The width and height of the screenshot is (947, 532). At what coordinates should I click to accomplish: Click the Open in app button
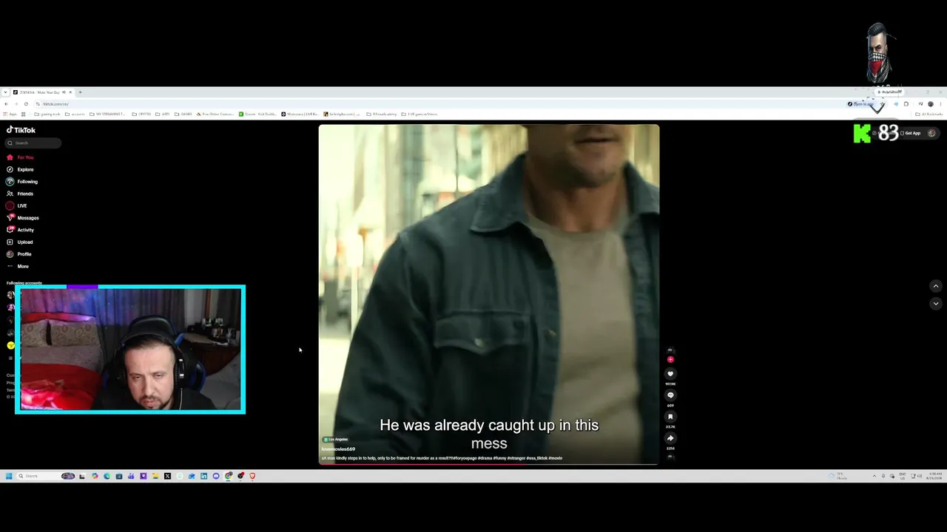tap(861, 104)
